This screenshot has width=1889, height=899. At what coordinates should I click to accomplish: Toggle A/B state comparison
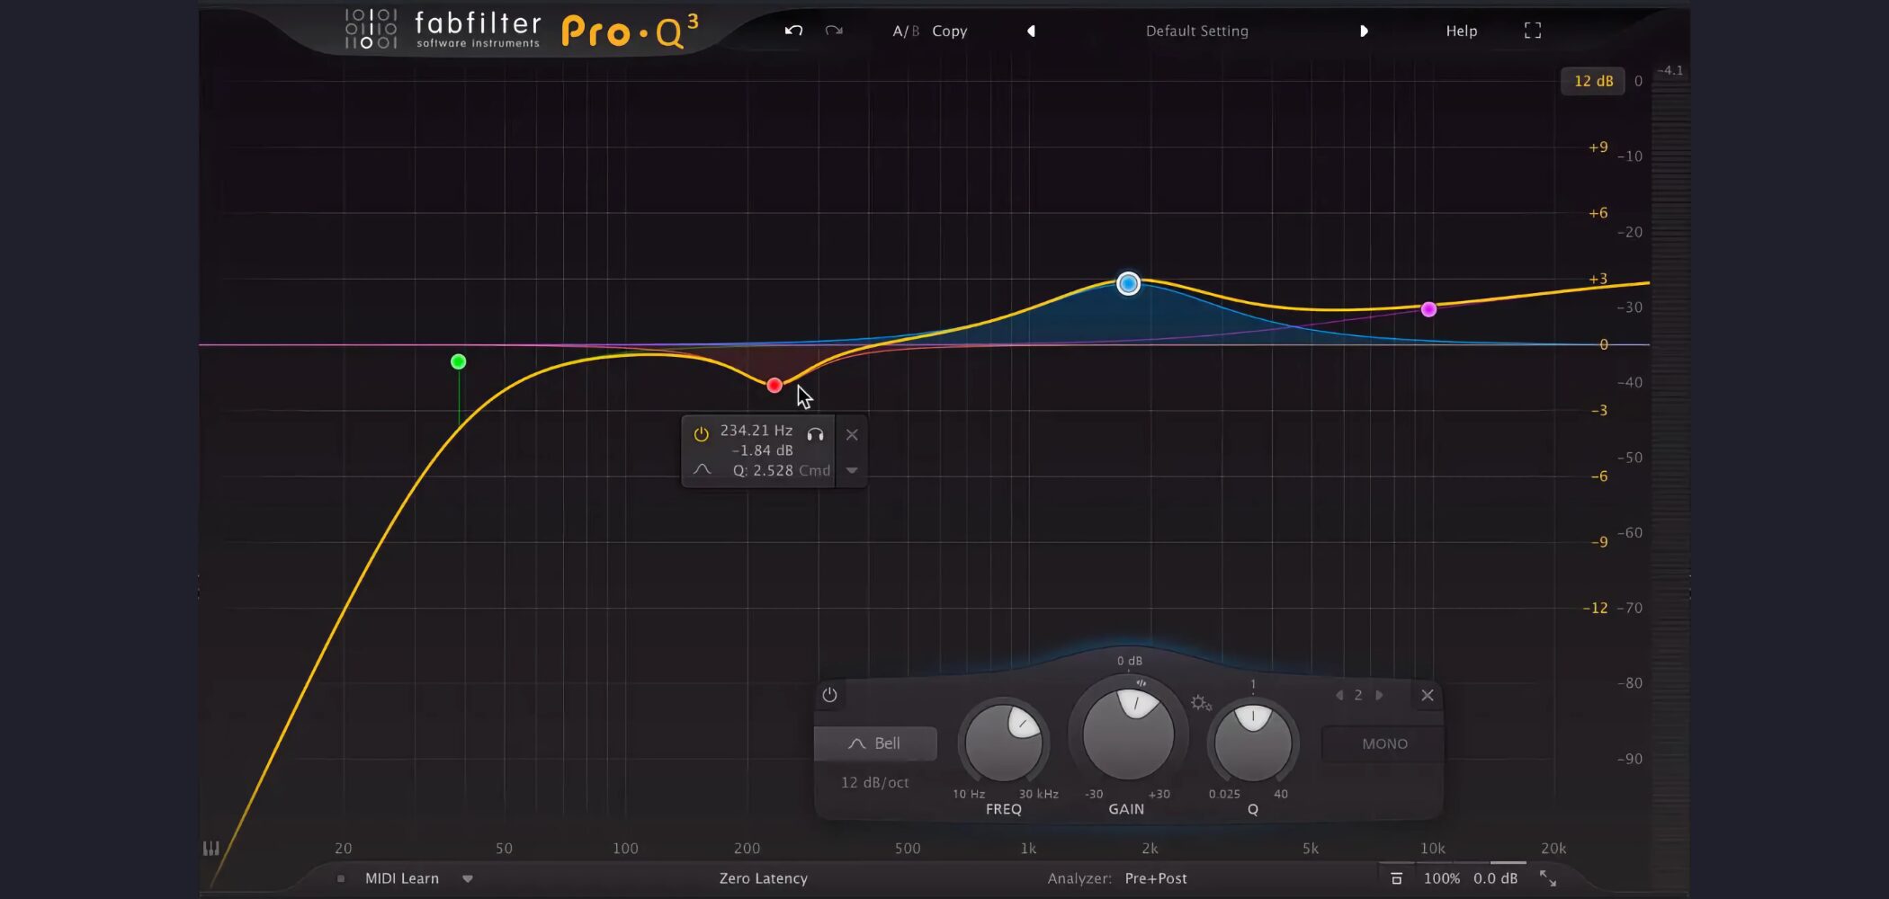pos(905,31)
